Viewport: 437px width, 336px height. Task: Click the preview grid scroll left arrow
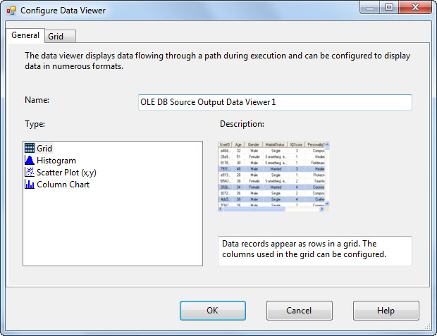click(221, 209)
